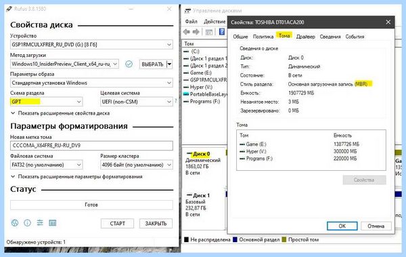Click the ВЫБРАТЬ button
Screen dimensions: 406x257
tap(153, 64)
